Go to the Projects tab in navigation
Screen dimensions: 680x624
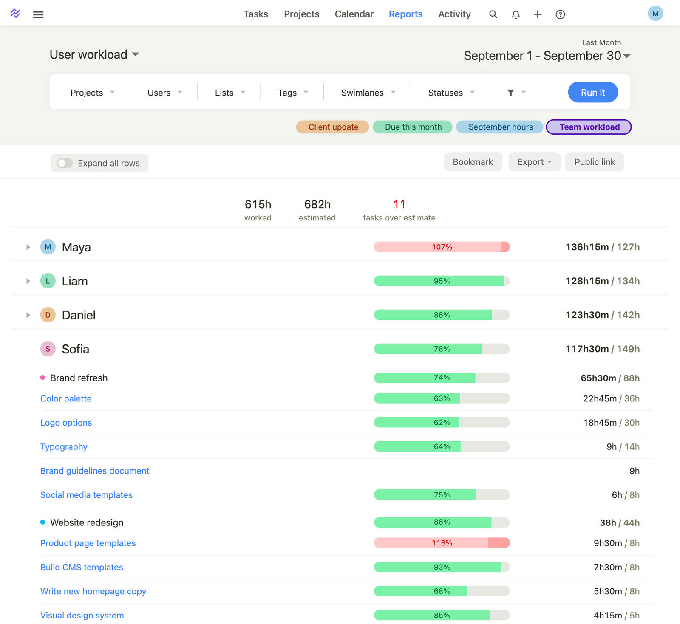coord(301,14)
